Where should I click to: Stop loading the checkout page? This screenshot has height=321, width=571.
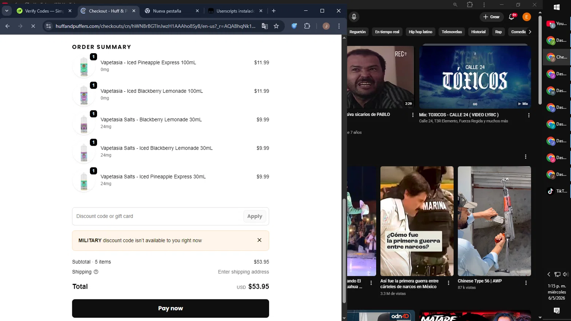coord(33,26)
